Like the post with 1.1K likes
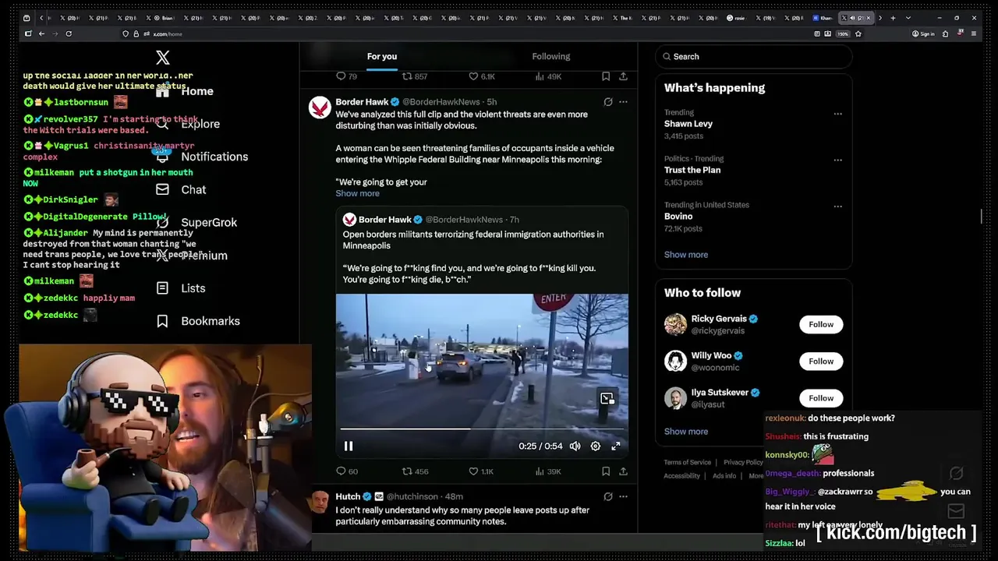 (x=473, y=471)
